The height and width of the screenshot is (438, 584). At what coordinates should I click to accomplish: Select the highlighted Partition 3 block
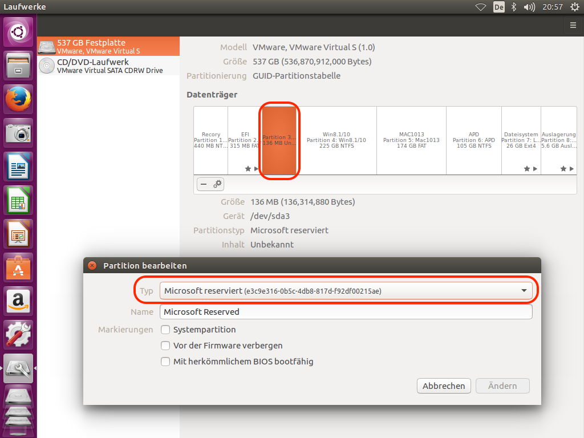pos(279,140)
